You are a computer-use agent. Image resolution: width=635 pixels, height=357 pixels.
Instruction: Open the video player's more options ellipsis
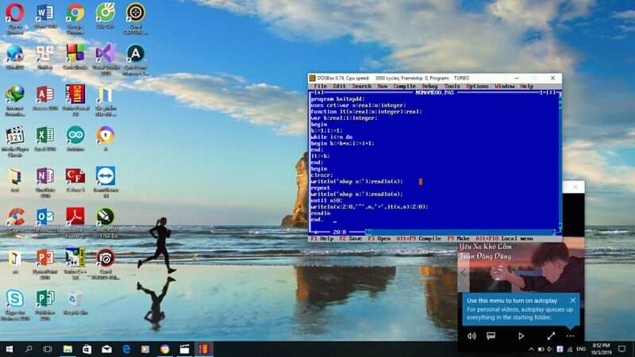[571, 336]
